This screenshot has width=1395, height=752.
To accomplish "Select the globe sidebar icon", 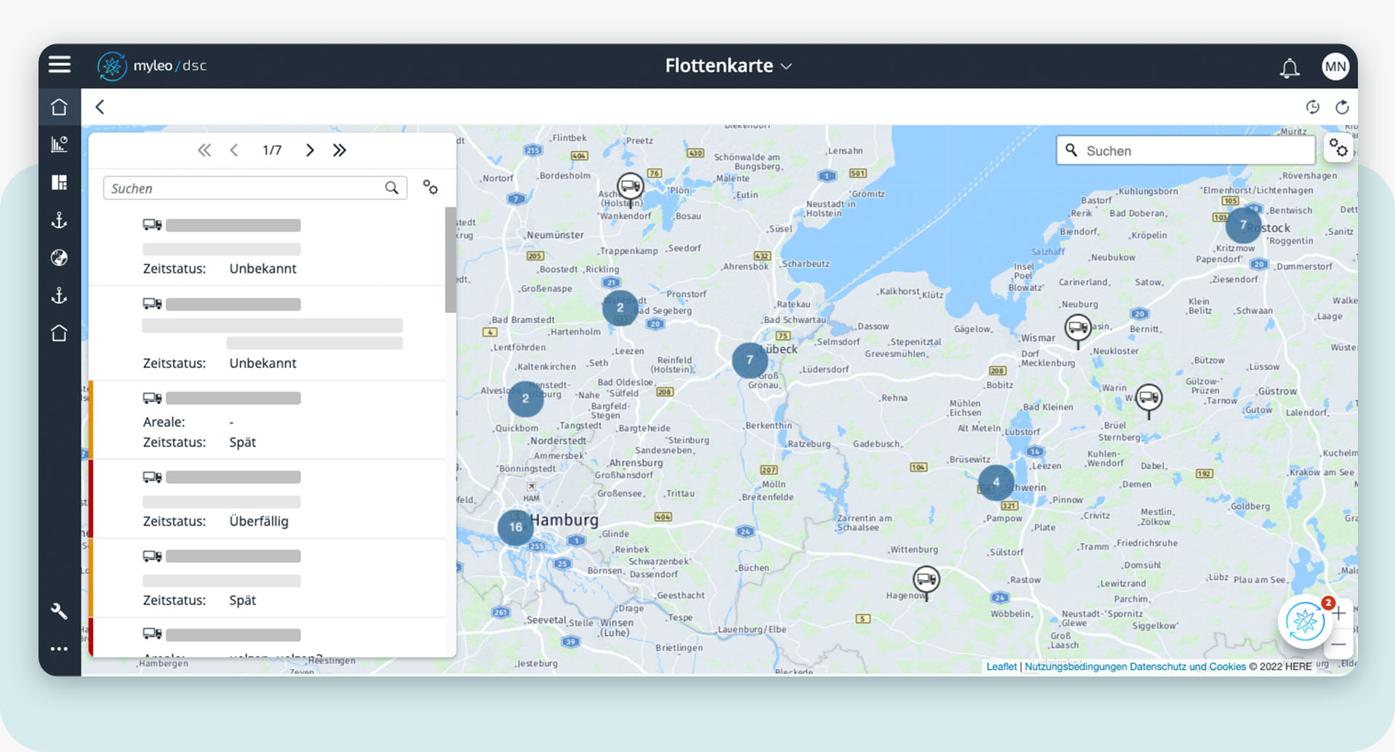I will pos(60,258).
